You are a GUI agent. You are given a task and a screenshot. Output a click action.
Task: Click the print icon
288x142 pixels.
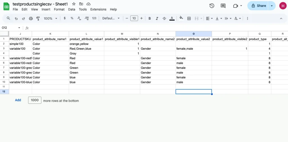(x=31, y=19)
